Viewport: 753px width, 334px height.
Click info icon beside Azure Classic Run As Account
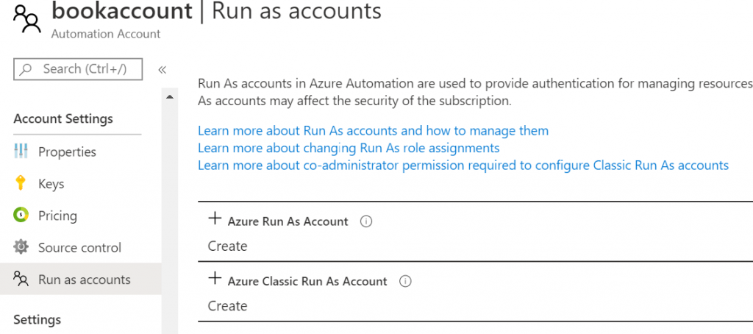(x=405, y=281)
